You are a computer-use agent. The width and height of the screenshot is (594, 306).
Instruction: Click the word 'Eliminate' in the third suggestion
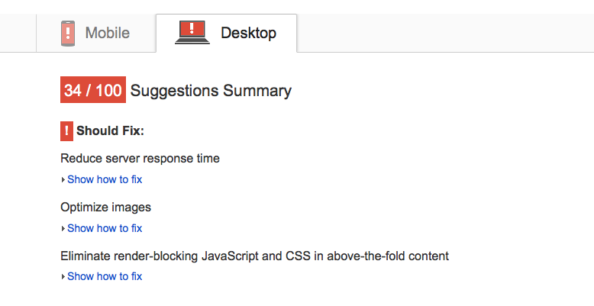click(85, 256)
